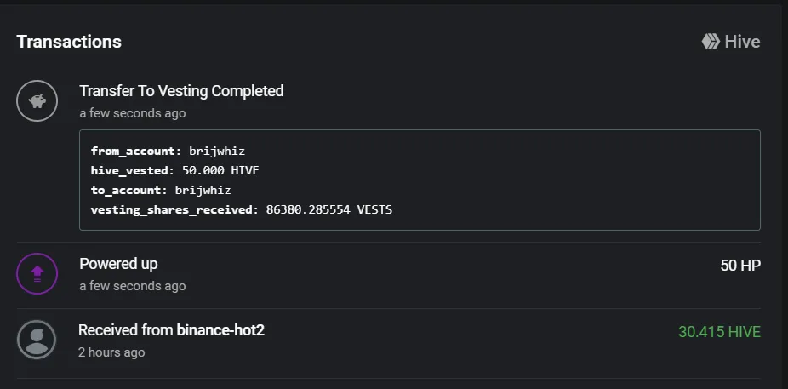Click the piggy bank vesting icon
This screenshot has height=389, width=788.
[37, 101]
